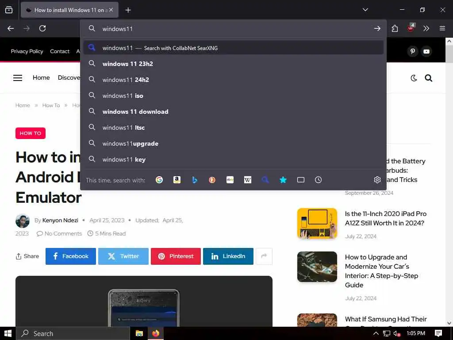Open the Privacy Policy link

click(x=27, y=51)
